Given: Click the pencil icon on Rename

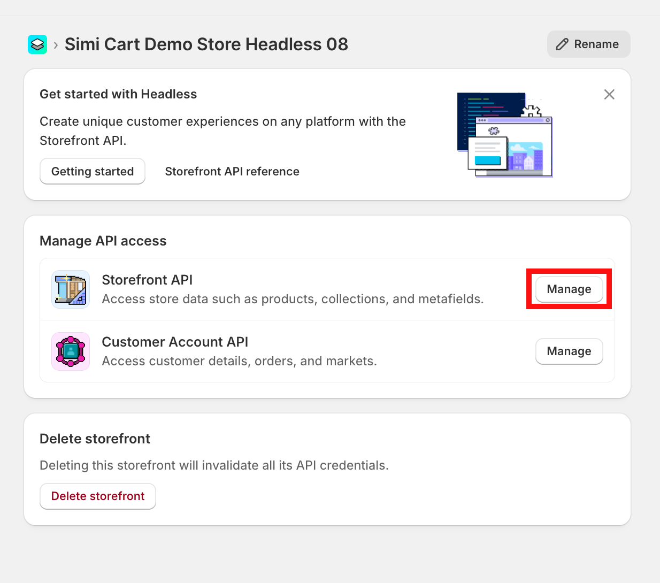Looking at the screenshot, I should point(562,44).
